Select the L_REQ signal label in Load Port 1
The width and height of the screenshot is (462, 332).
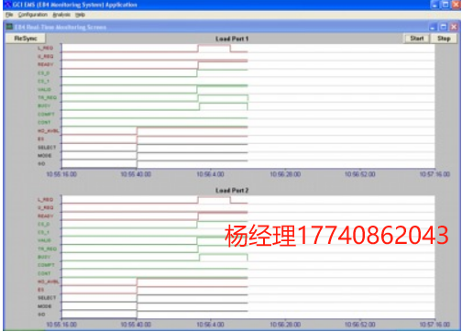point(46,48)
